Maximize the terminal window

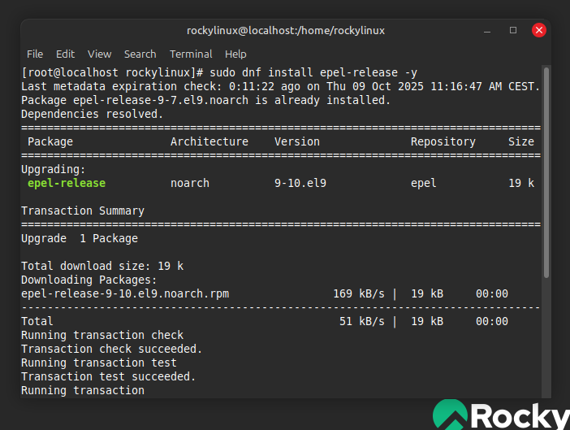click(513, 30)
